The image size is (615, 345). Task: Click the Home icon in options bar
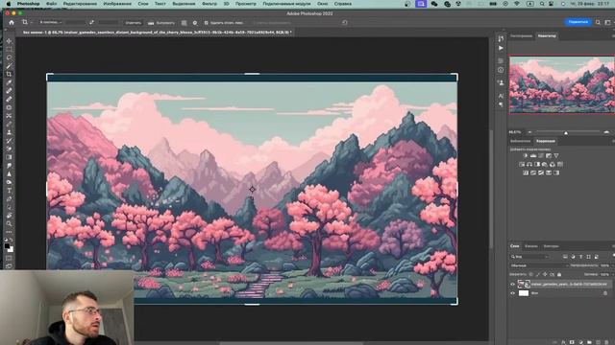12,23
